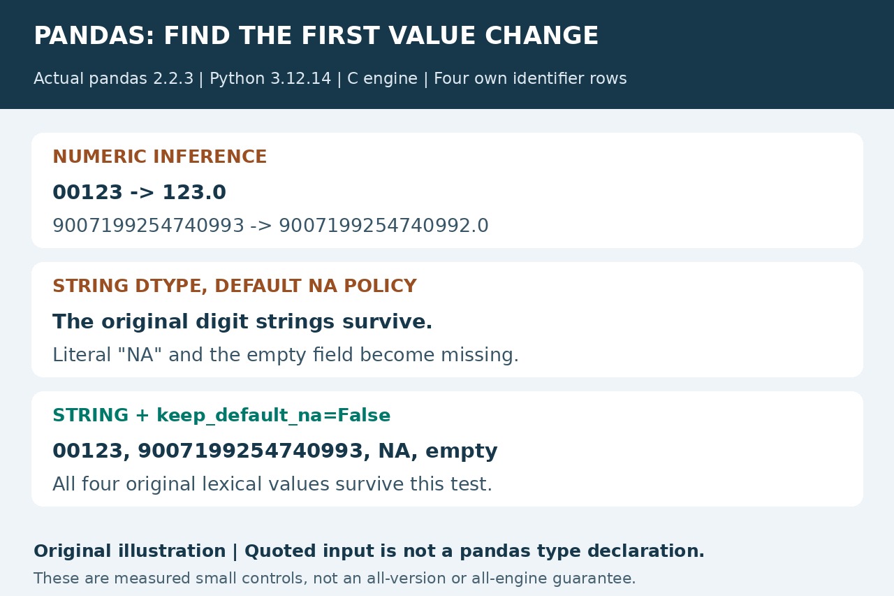Select the NUMERIC INFERENCE heading
This screenshot has height=596, width=894.
point(159,157)
